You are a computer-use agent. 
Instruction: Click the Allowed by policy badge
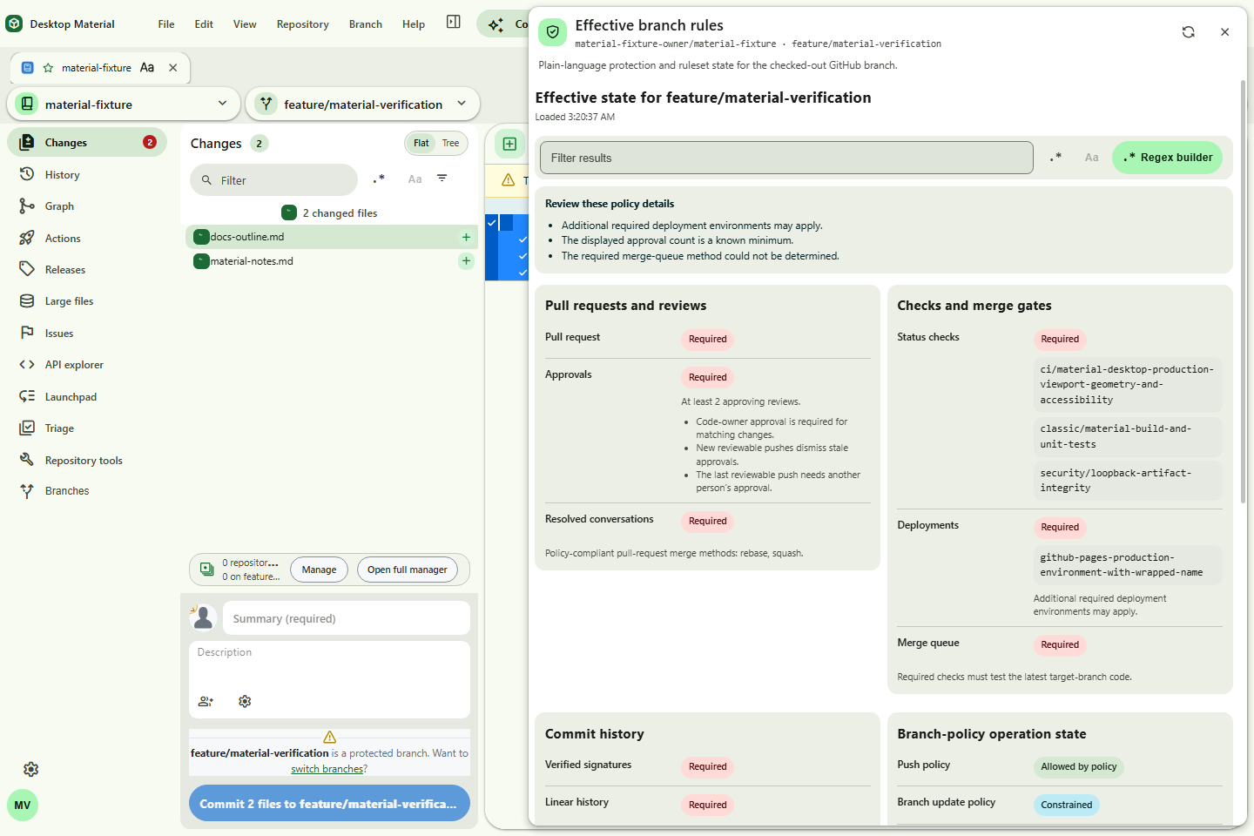pos(1078,767)
